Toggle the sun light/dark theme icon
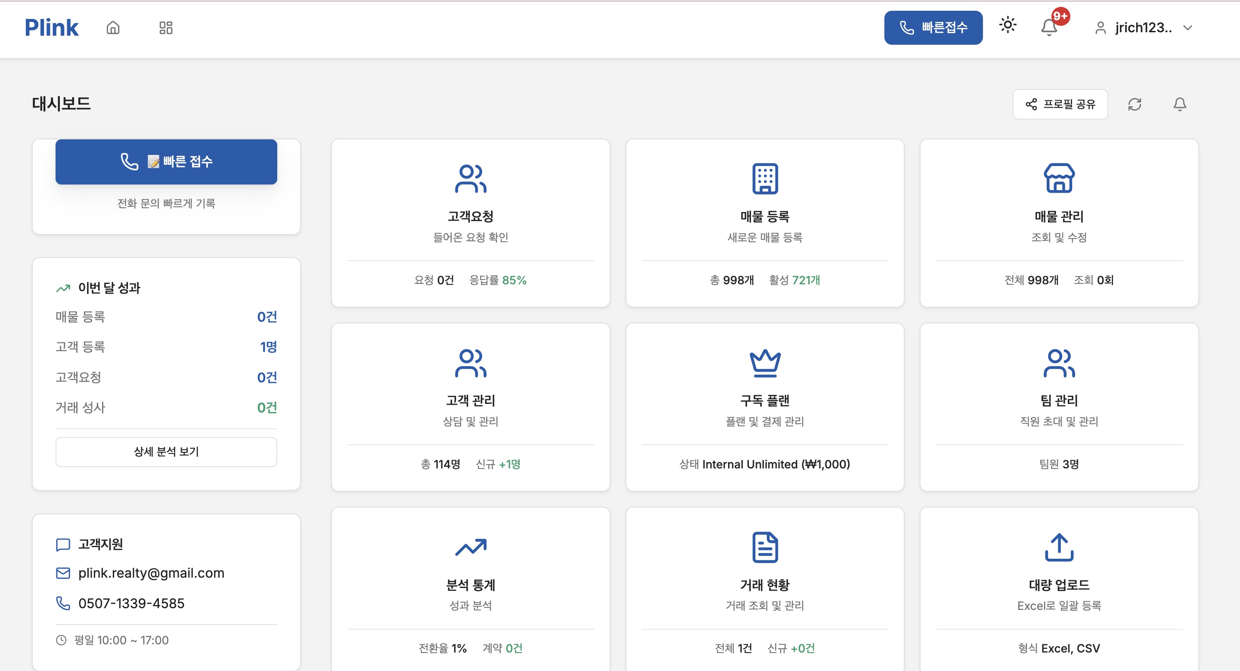This screenshot has width=1240, height=671. coord(1008,25)
